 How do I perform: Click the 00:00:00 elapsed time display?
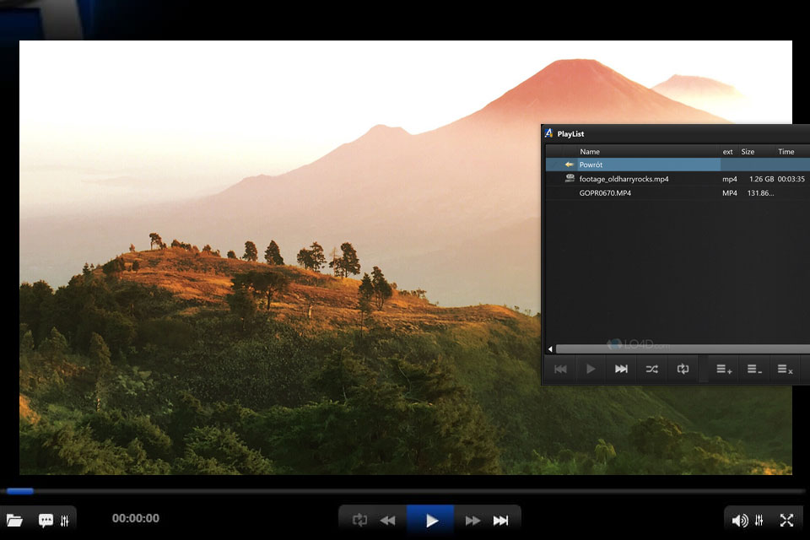tap(135, 518)
